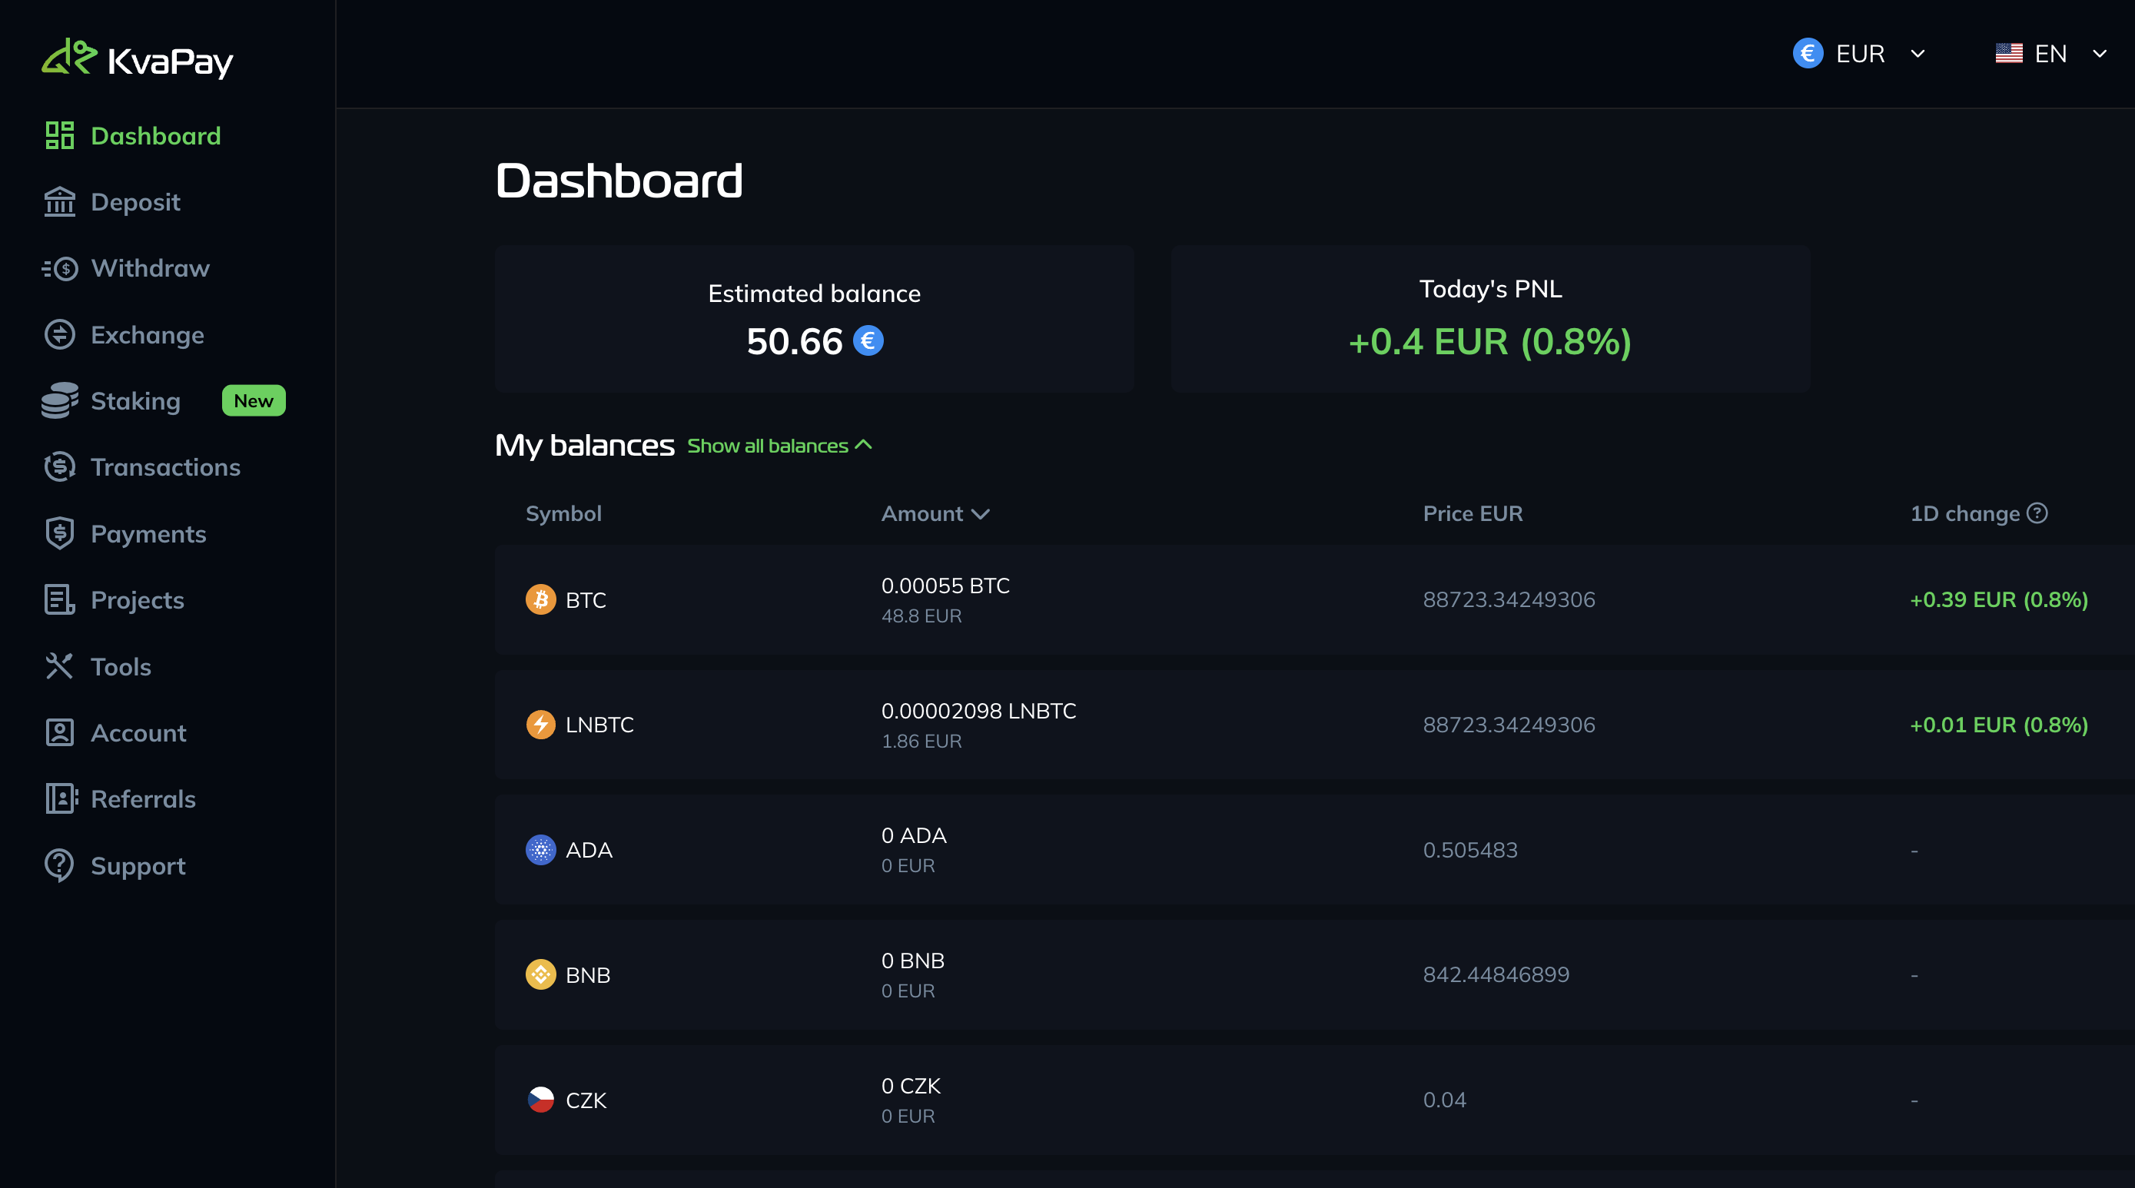The image size is (2135, 1188).
Task: Click the Withdraw money icon
Action: click(60, 268)
